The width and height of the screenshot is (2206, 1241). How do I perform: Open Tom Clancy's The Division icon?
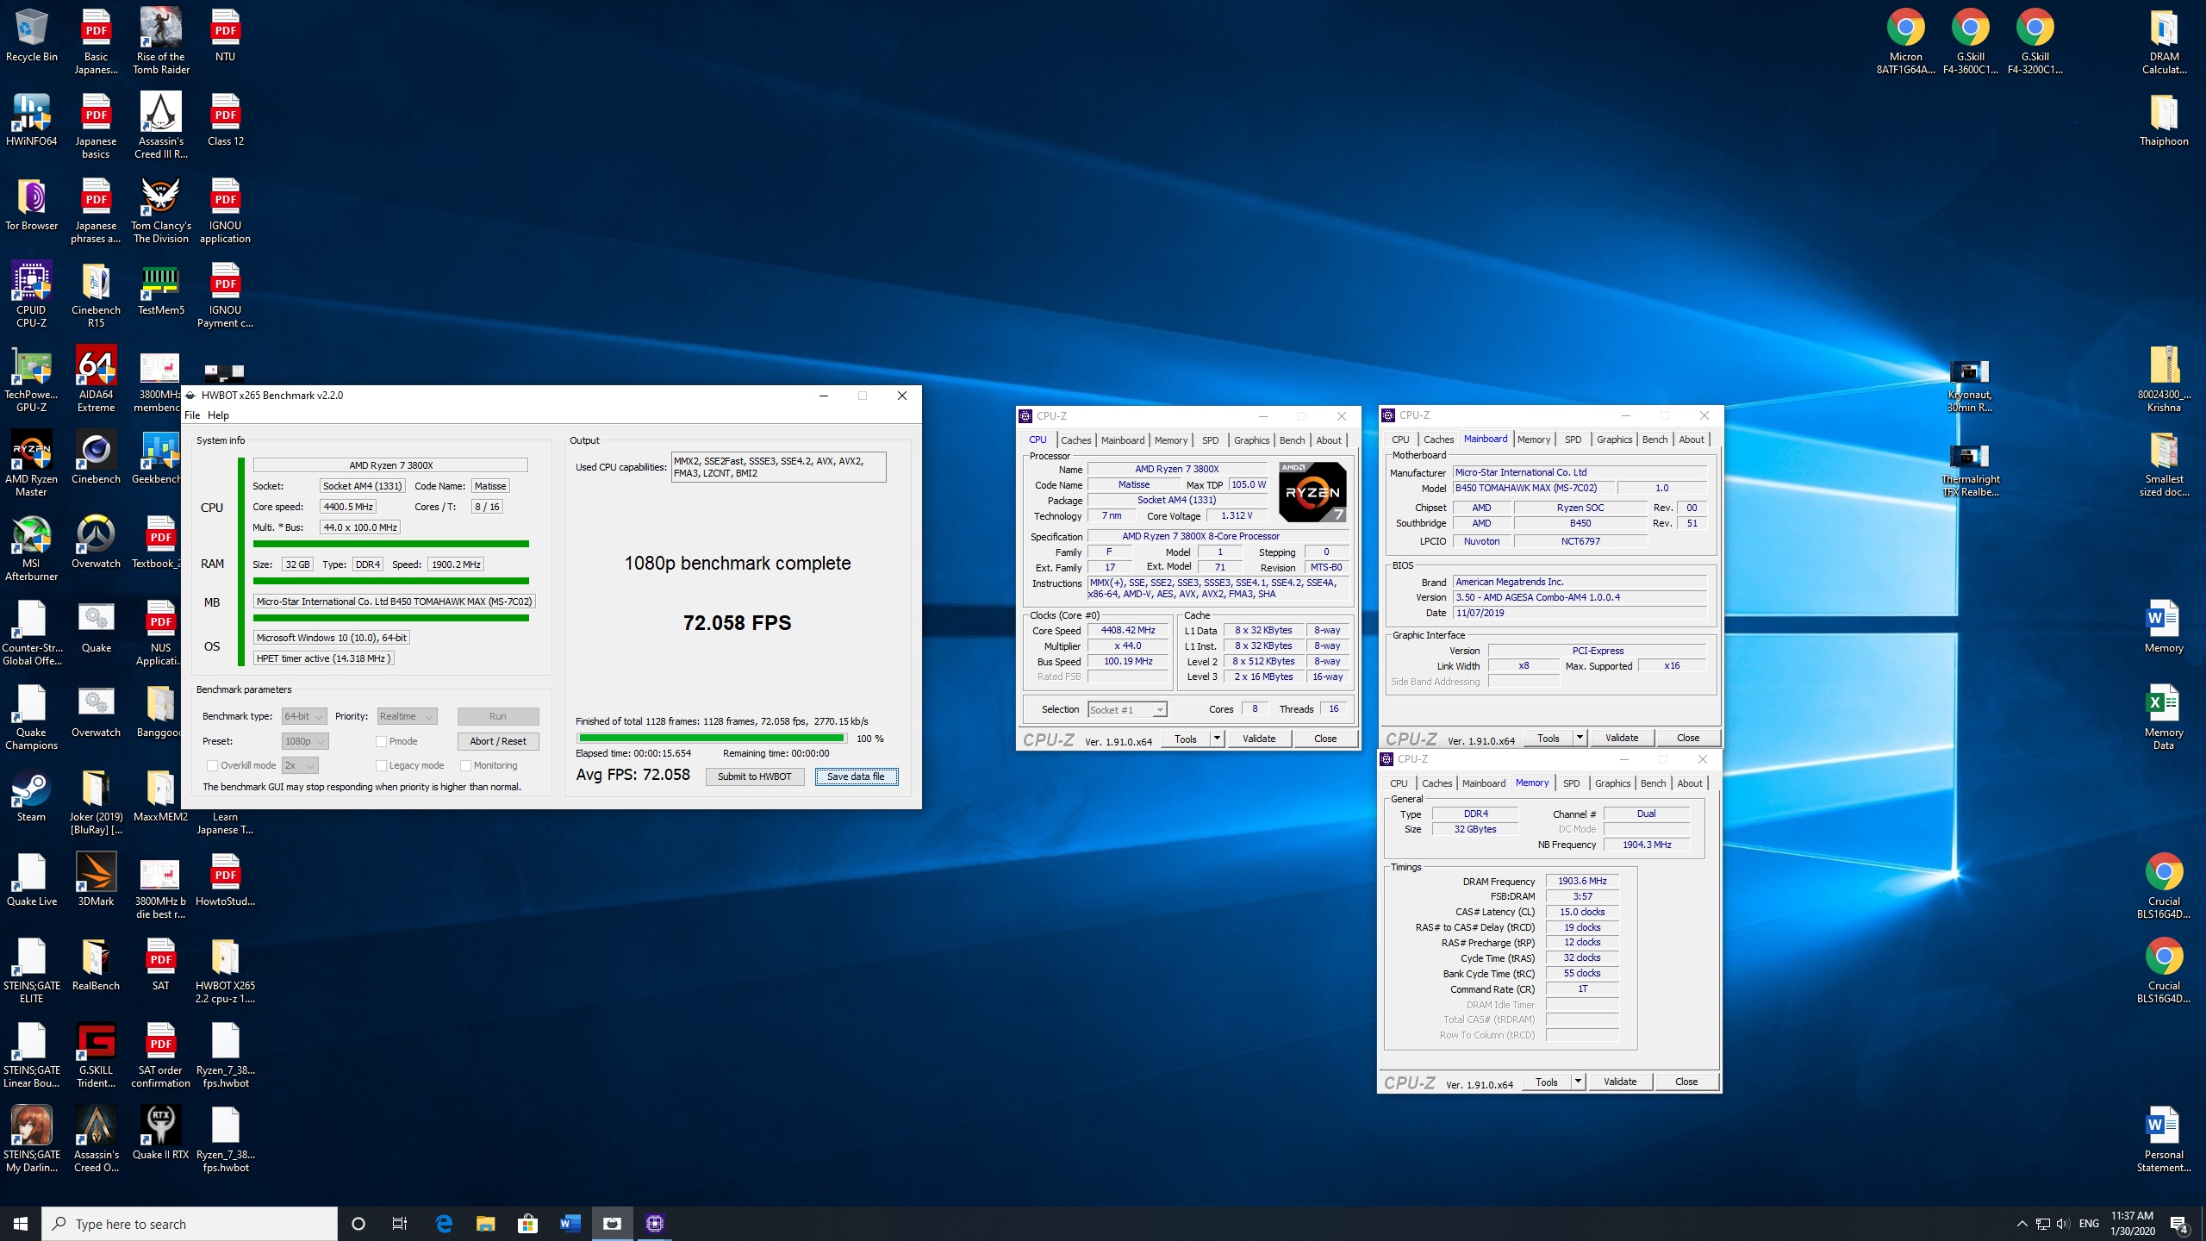160,210
